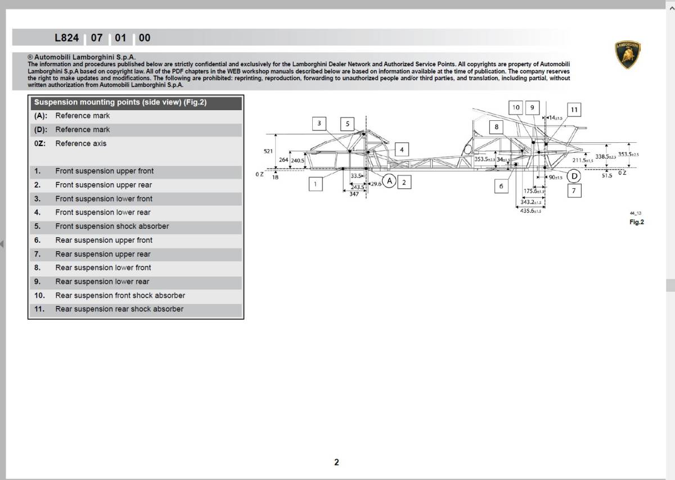Click callout box 11 in diagram
Viewport: 675px width, 480px height.
click(x=574, y=110)
